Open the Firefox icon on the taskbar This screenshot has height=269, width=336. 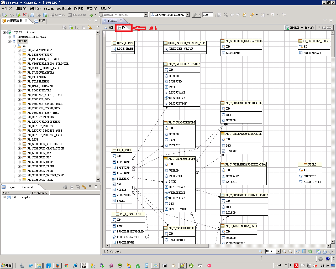(57, 266)
